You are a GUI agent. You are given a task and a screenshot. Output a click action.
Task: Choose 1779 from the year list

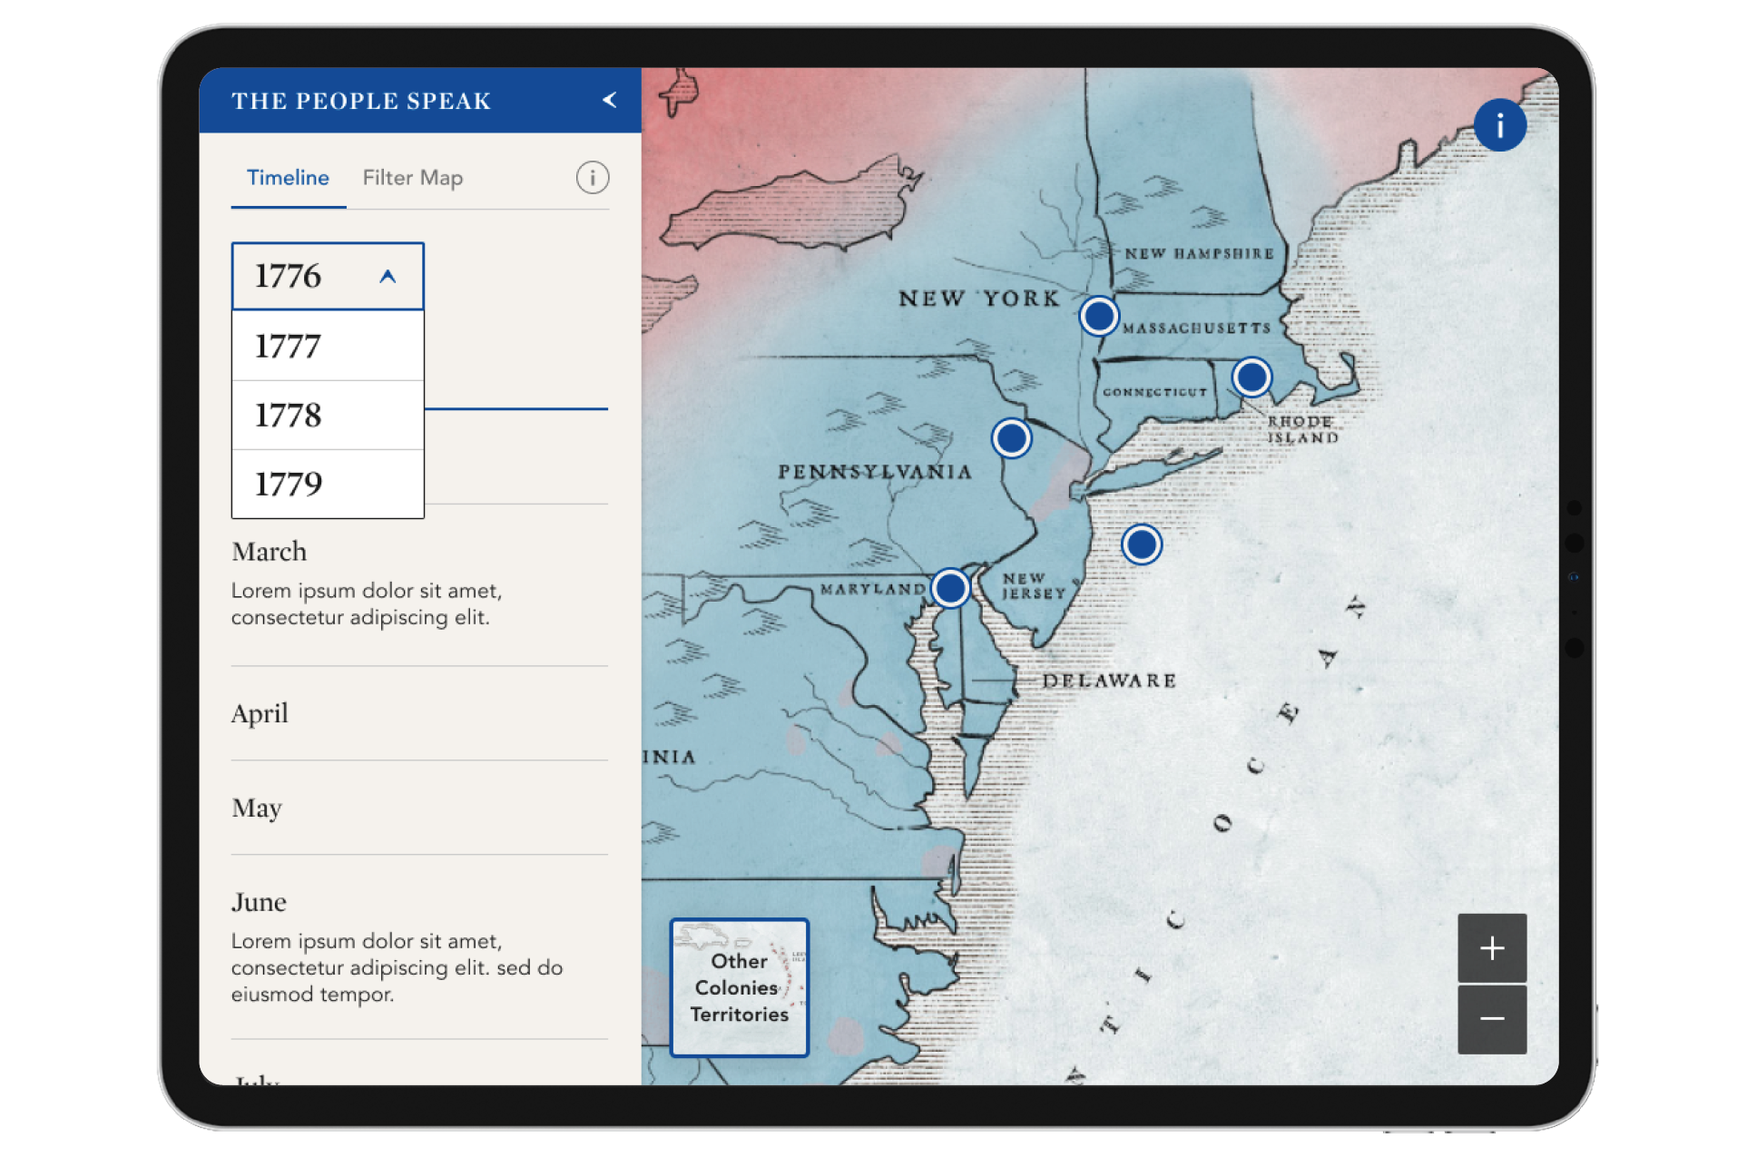tap(328, 485)
